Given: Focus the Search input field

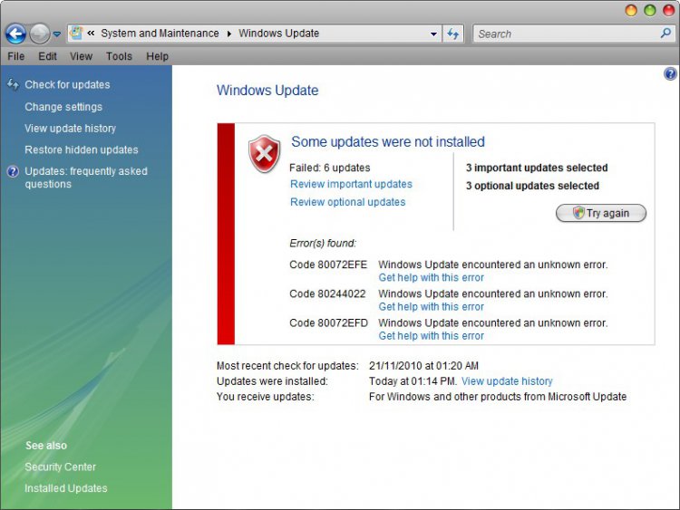Looking at the screenshot, I should point(574,34).
